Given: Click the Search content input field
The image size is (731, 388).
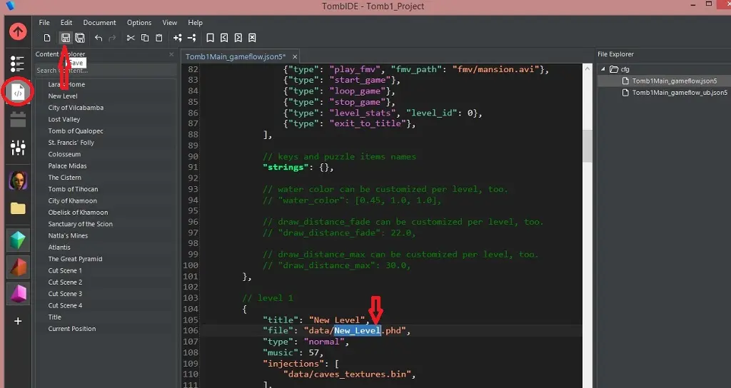Looking at the screenshot, I should 105,71.
